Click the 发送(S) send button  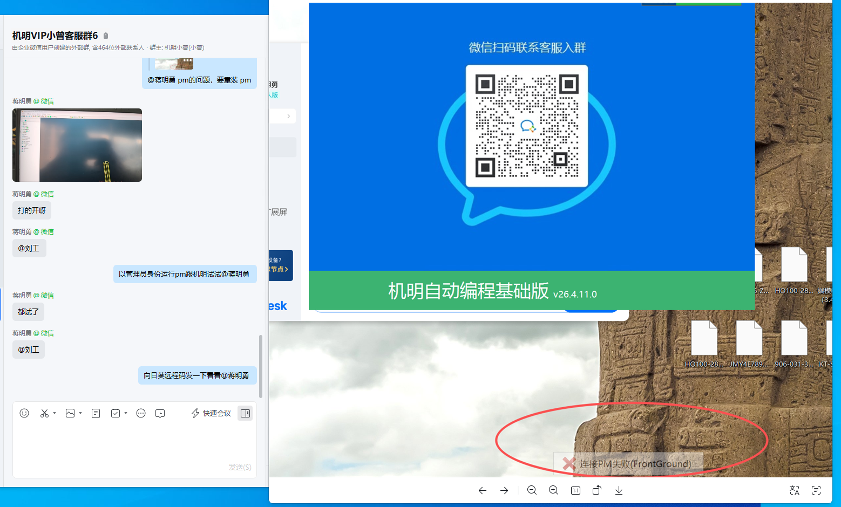click(240, 467)
